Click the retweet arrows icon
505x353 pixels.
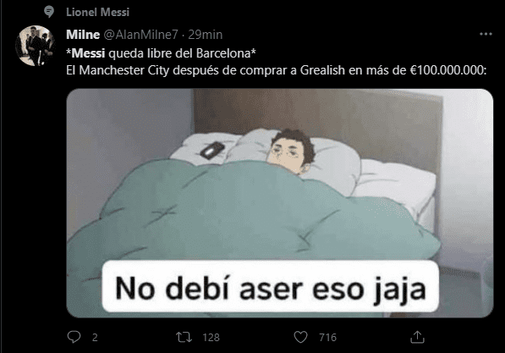(x=184, y=337)
